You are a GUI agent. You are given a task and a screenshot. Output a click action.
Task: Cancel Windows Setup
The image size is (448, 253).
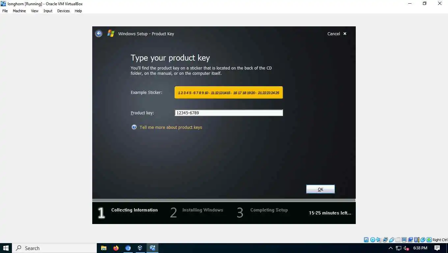(337, 34)
